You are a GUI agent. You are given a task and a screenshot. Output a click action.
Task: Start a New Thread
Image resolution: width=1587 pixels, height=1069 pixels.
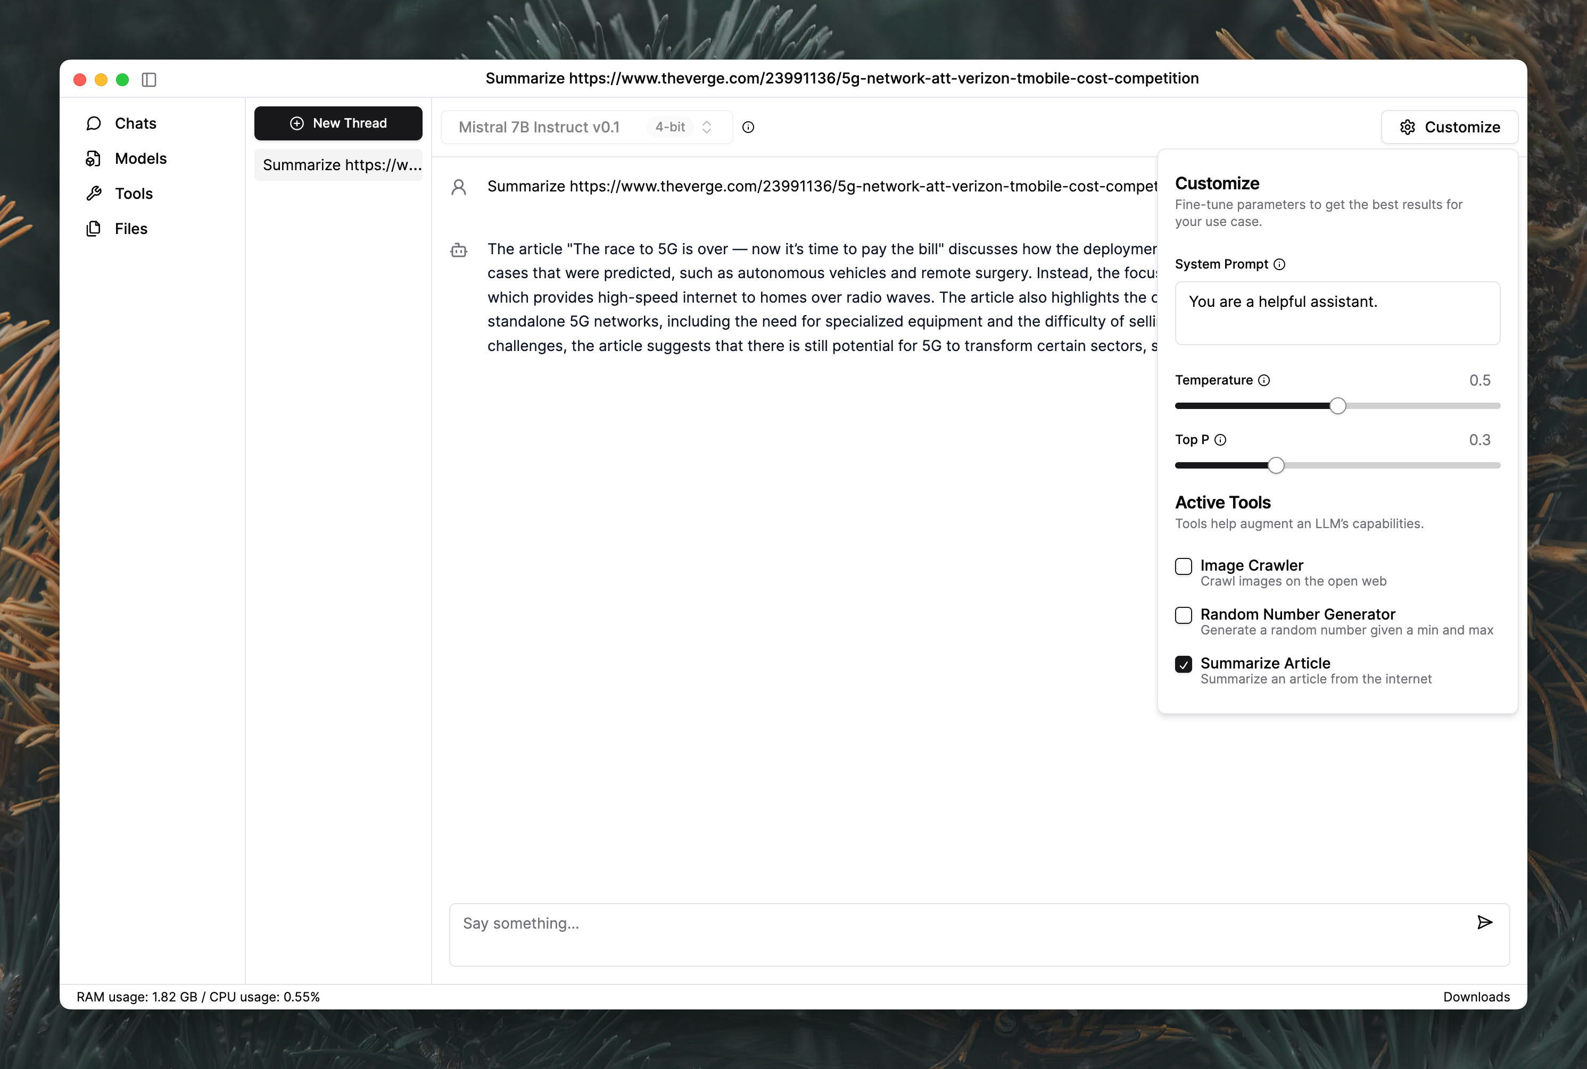coord(338,123)
